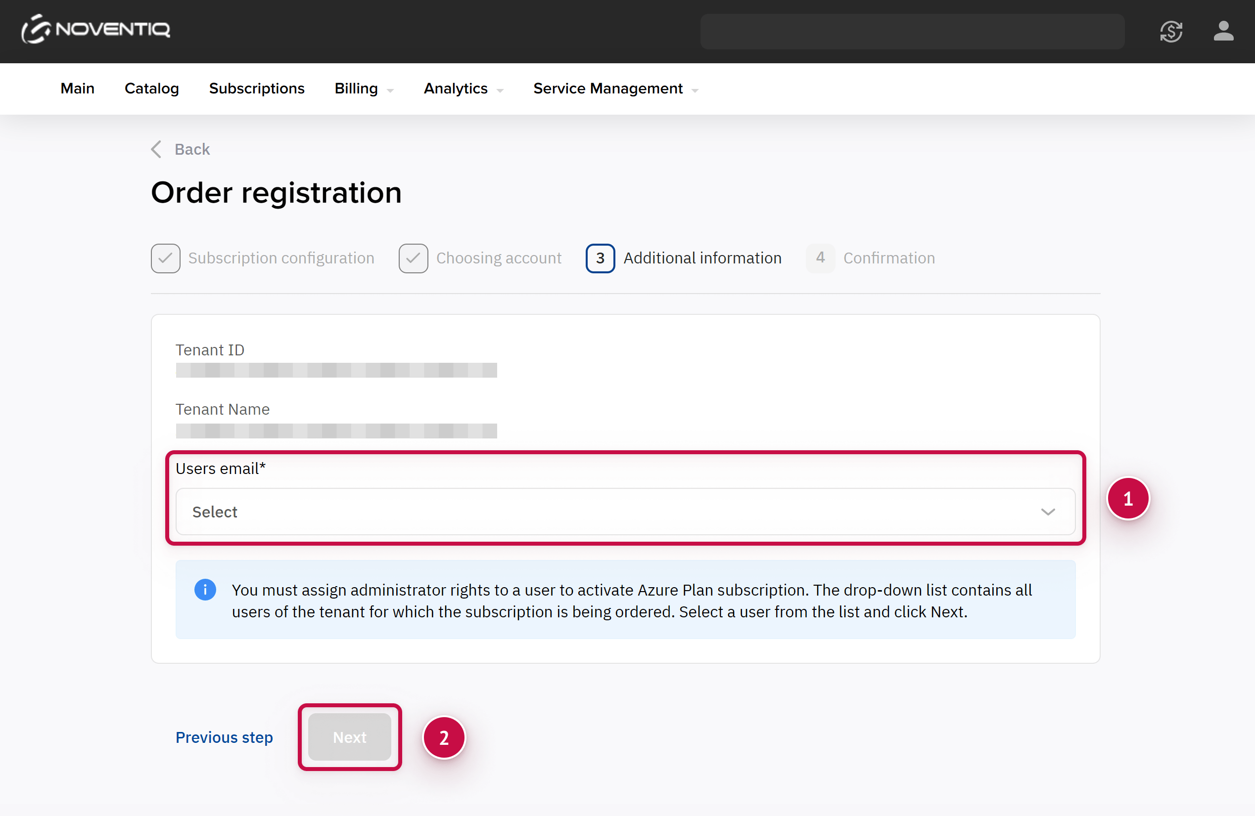Click the Next button

click(x=349, y=737)
